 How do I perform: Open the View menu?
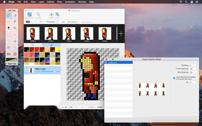click(x=33, y=2)
